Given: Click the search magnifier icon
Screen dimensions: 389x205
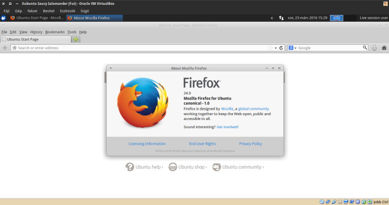Looking at the screenshot, I should tap(365, 48).
